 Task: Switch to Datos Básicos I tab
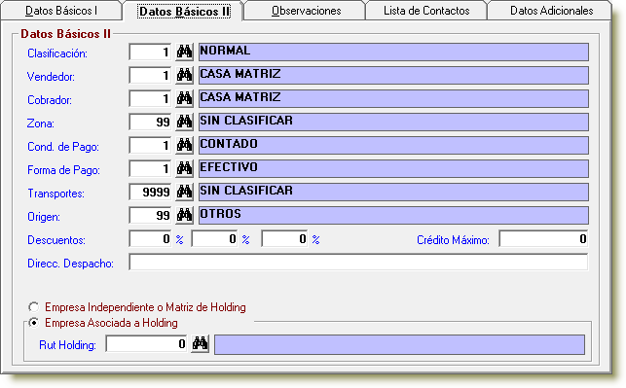tap(61, 11)
